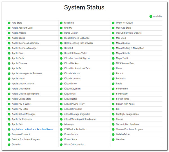Click Apple Music Subscriptions entry
The image size is (169, 152).
coord(26,94)
